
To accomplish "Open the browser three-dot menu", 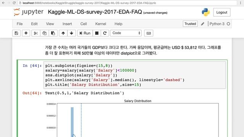I will [x=241, y=3].
